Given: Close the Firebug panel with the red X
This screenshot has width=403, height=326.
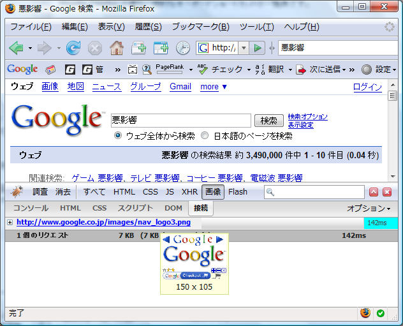Looking at the screenshot, I should point(387,192).
